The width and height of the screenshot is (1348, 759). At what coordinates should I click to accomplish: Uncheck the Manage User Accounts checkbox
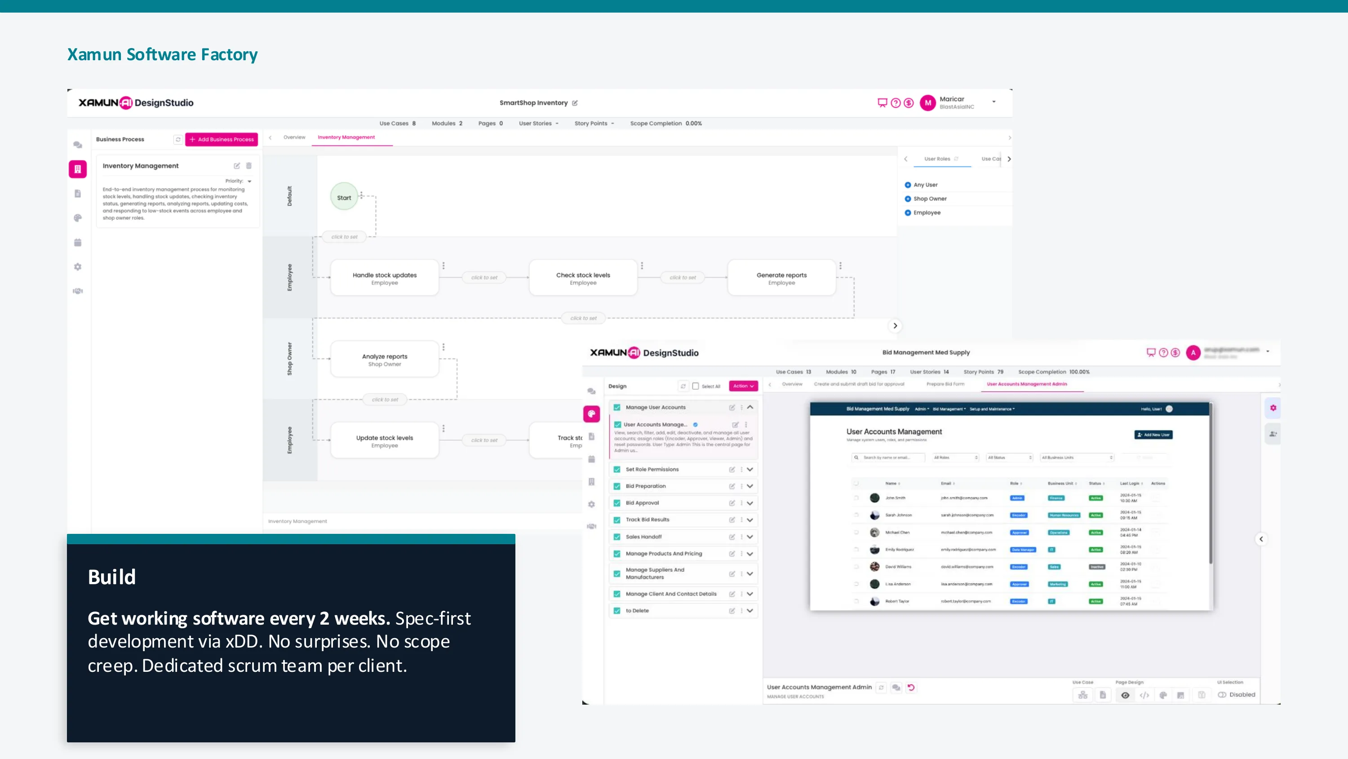coord(617,407)
